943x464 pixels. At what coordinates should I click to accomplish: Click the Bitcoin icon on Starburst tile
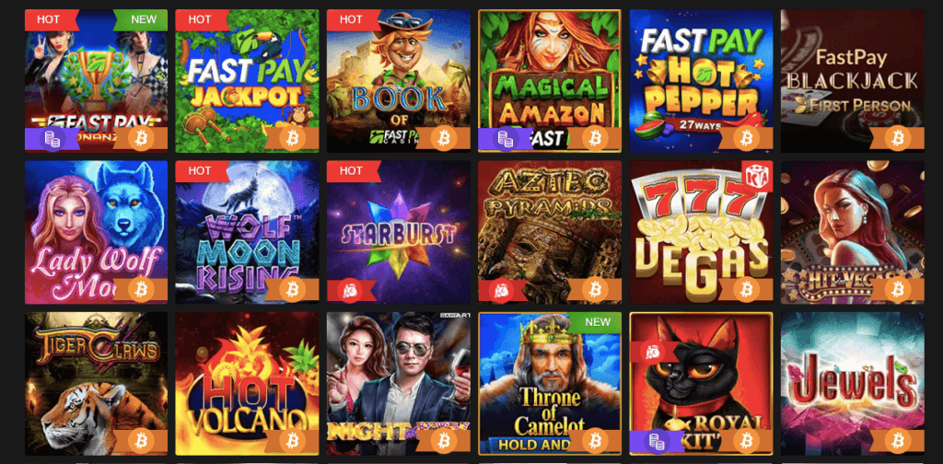(444, 290)
